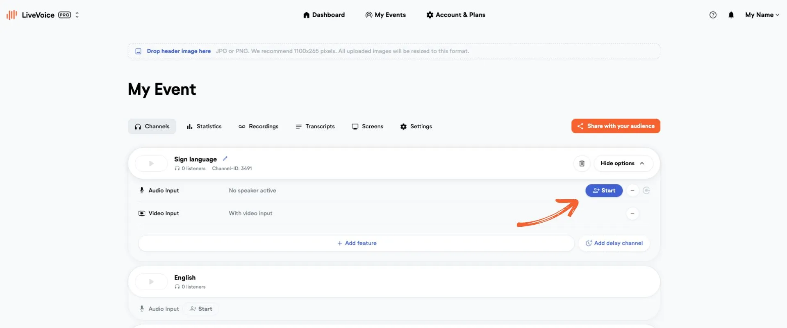Click the My Event title
The image size is (787, 328).
pyautogui.click(x=162, y=89)
